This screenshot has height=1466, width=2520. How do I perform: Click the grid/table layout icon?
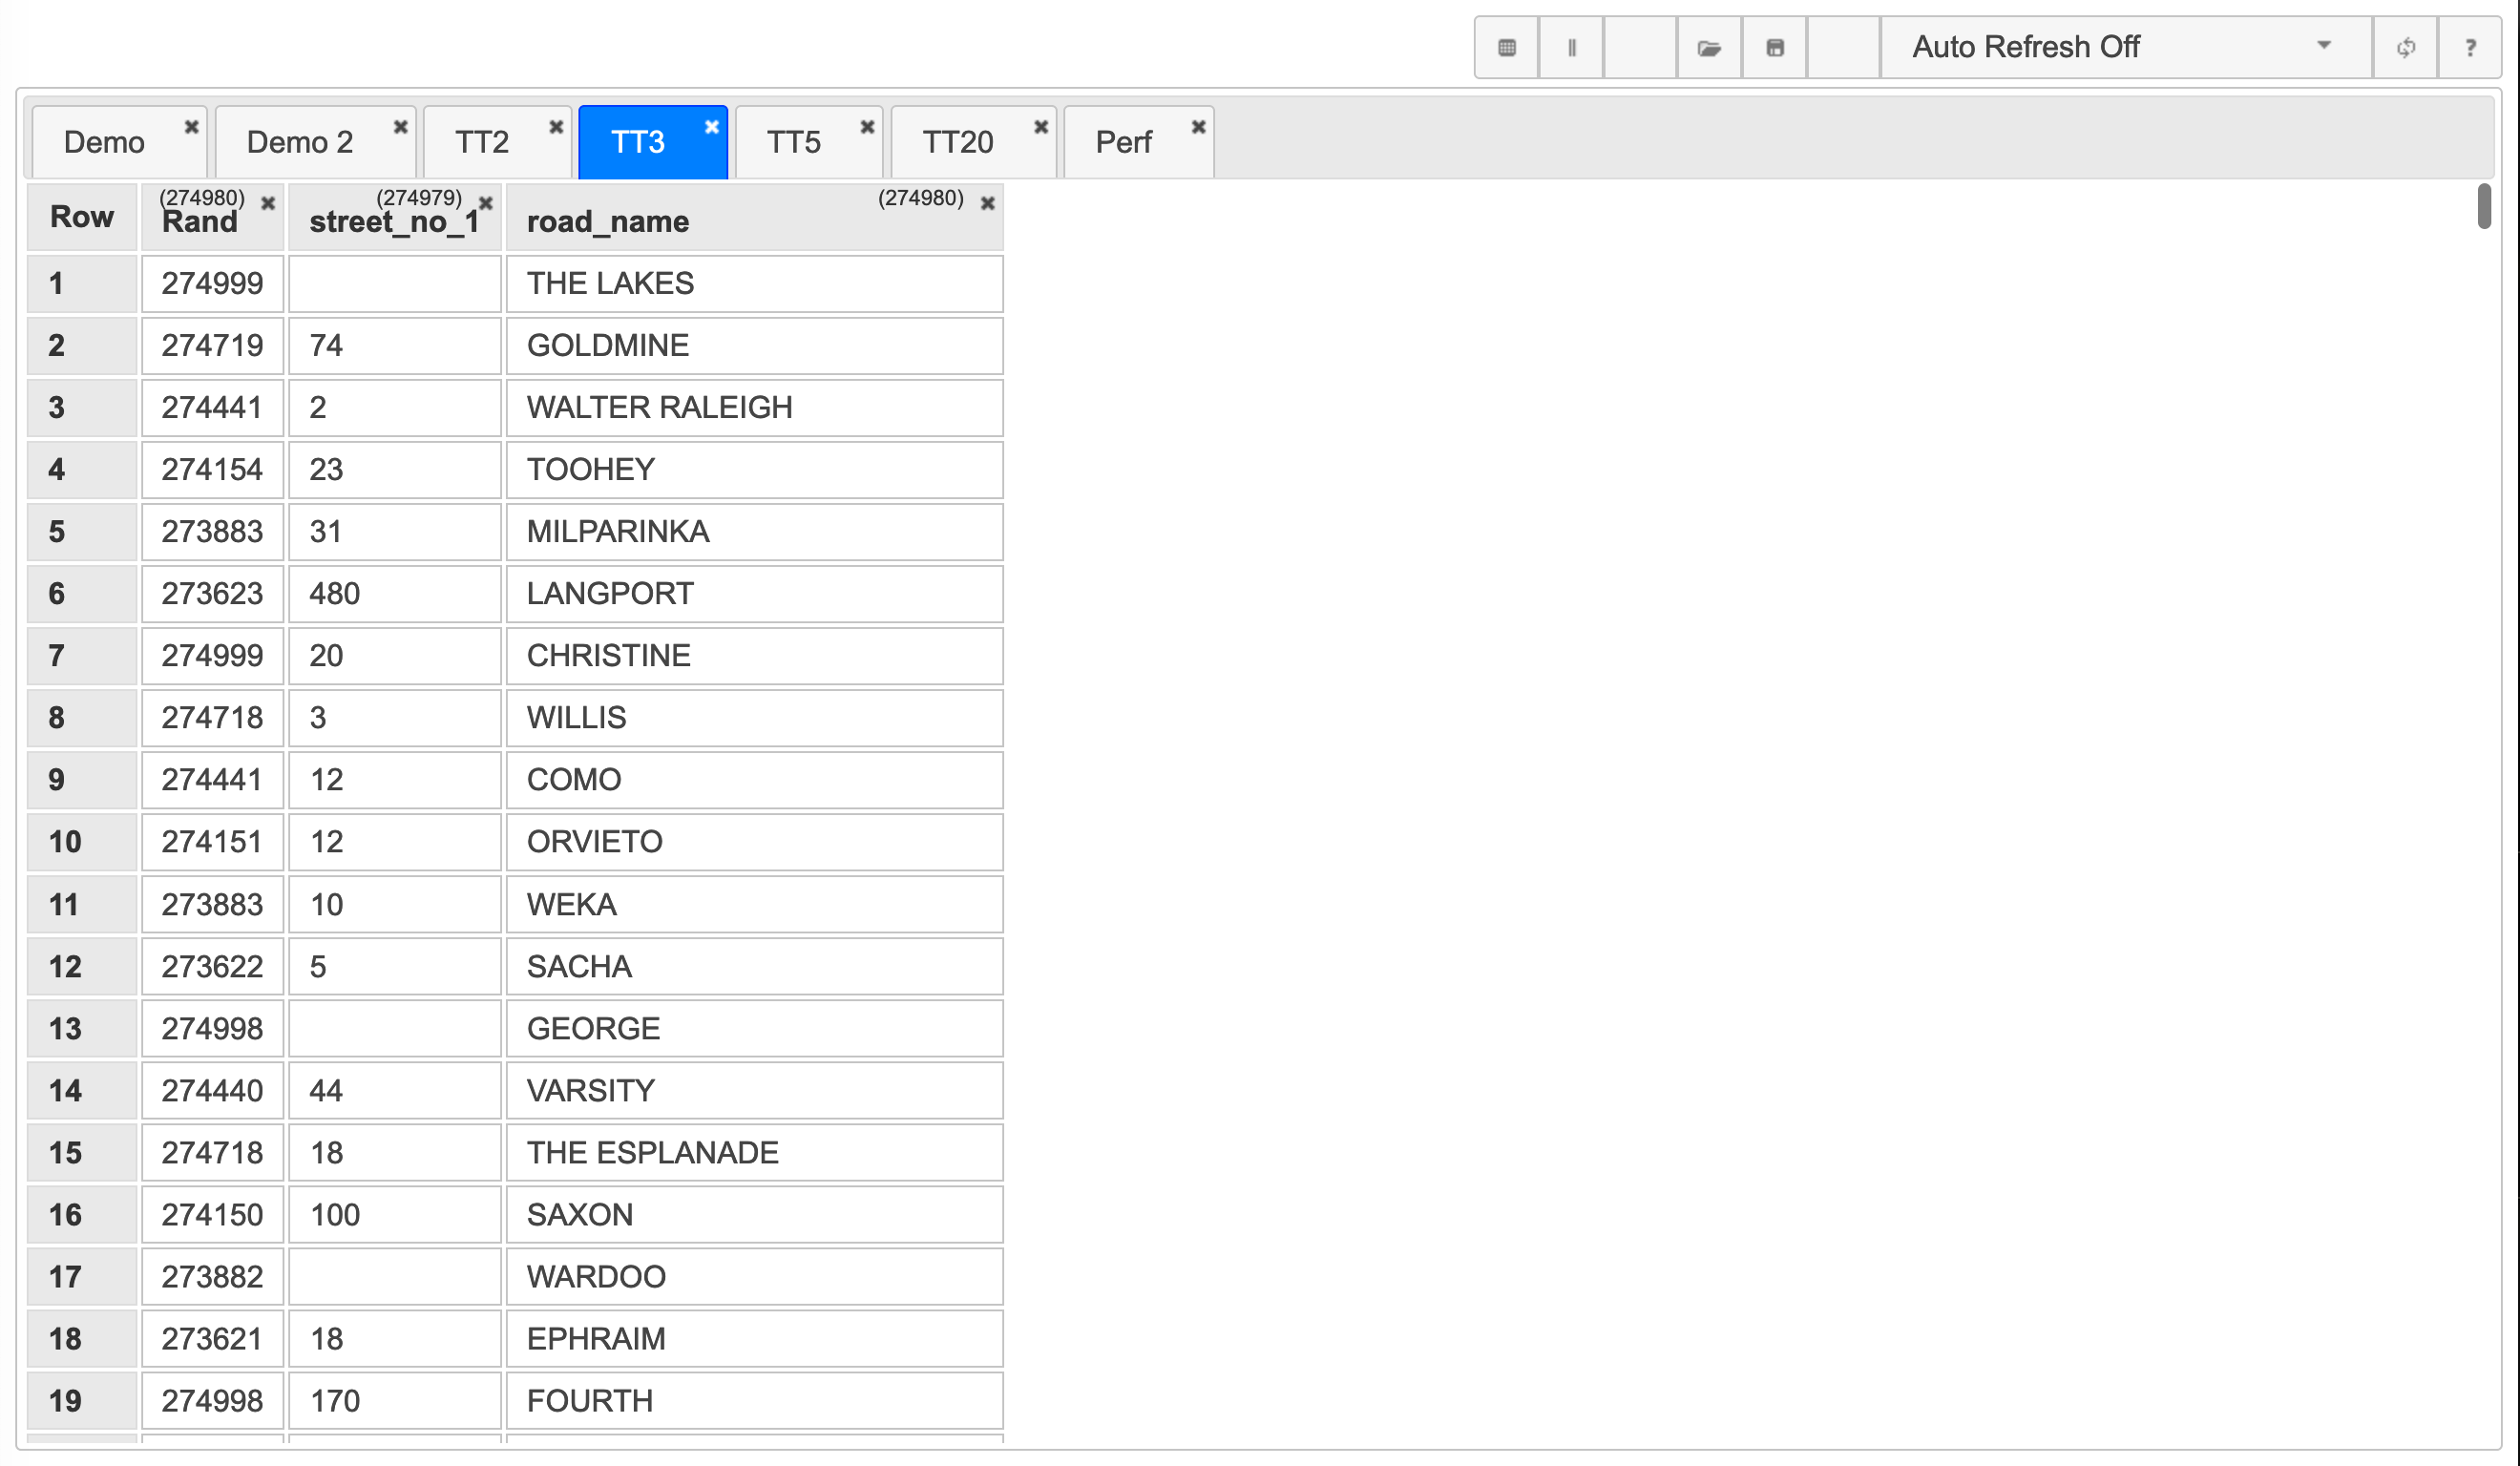pos(1504,47)
